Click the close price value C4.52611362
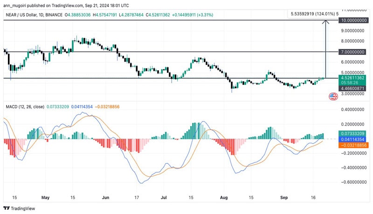The width and height of the screenshot is (373, 214). tap(158, 15)
